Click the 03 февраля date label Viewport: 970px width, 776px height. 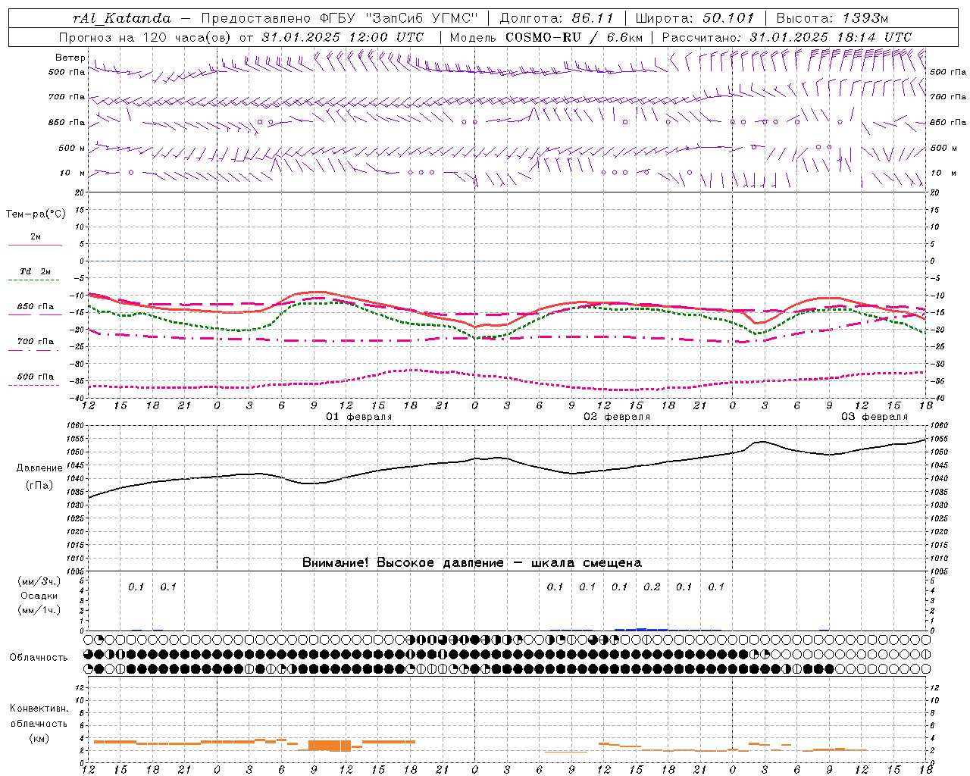point(875,417)
